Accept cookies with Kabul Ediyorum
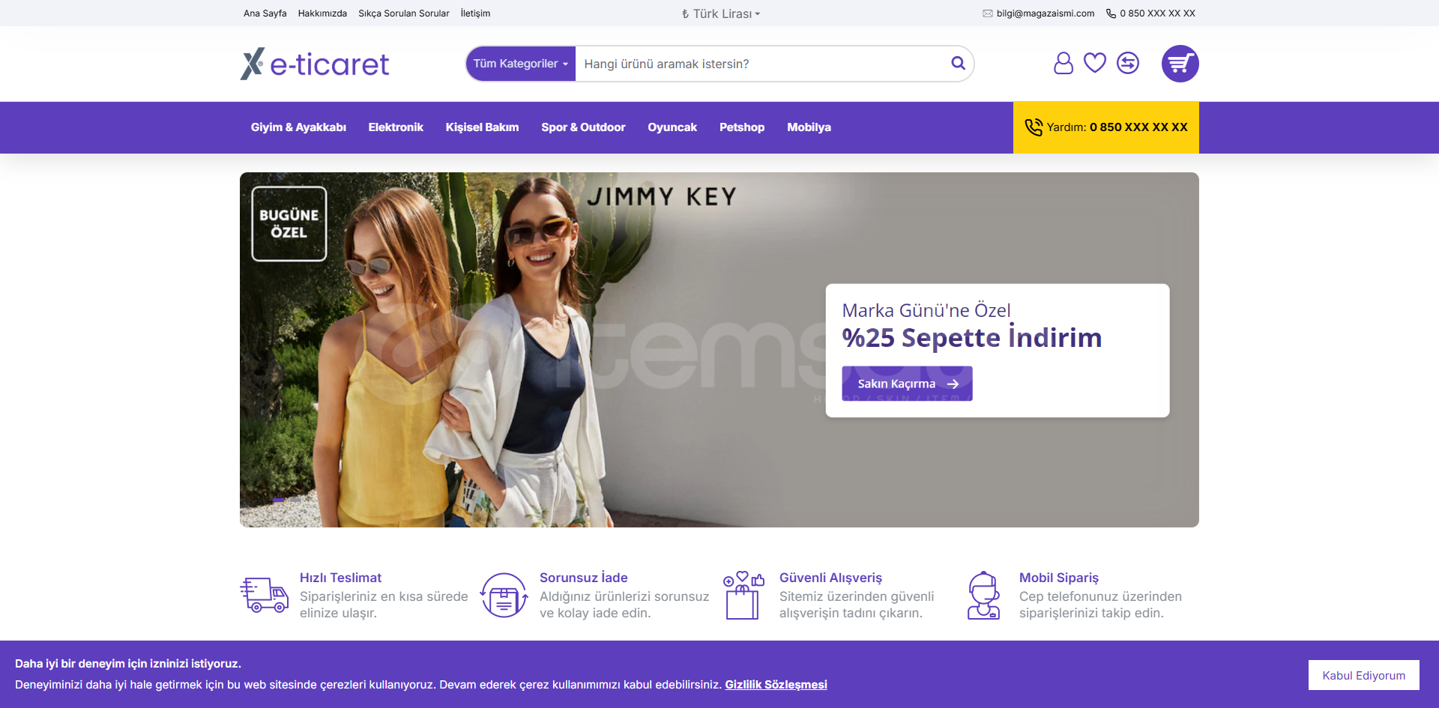Screen dimensions: 1439x708 (x=1363, y=675)
